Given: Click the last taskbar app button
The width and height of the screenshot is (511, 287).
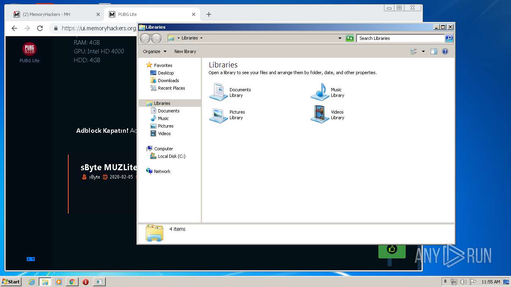Looking at the screenshot, I should coord(99,282).
